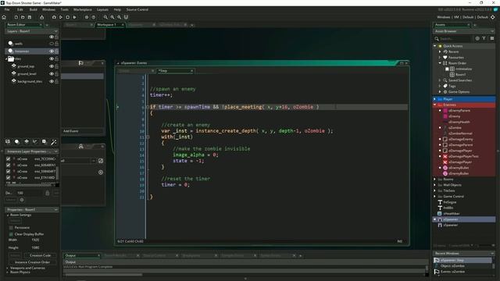Select the Step event tab in code editor
The width and height of the screenshot is (500, 281).
point(175,71)
